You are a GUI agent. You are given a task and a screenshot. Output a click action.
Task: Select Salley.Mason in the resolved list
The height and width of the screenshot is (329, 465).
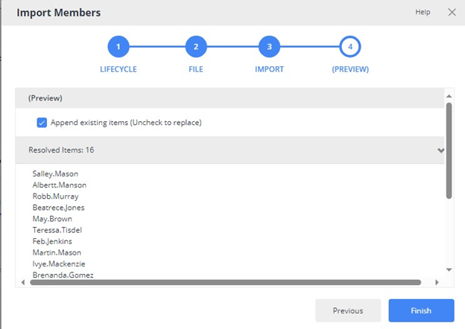pyautogui.click(x=55, y=173)
